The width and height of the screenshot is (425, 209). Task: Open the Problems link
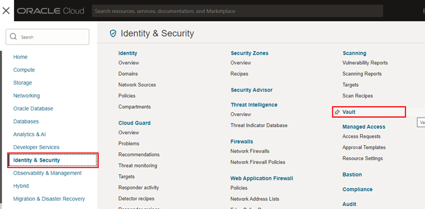pos(129,144)
